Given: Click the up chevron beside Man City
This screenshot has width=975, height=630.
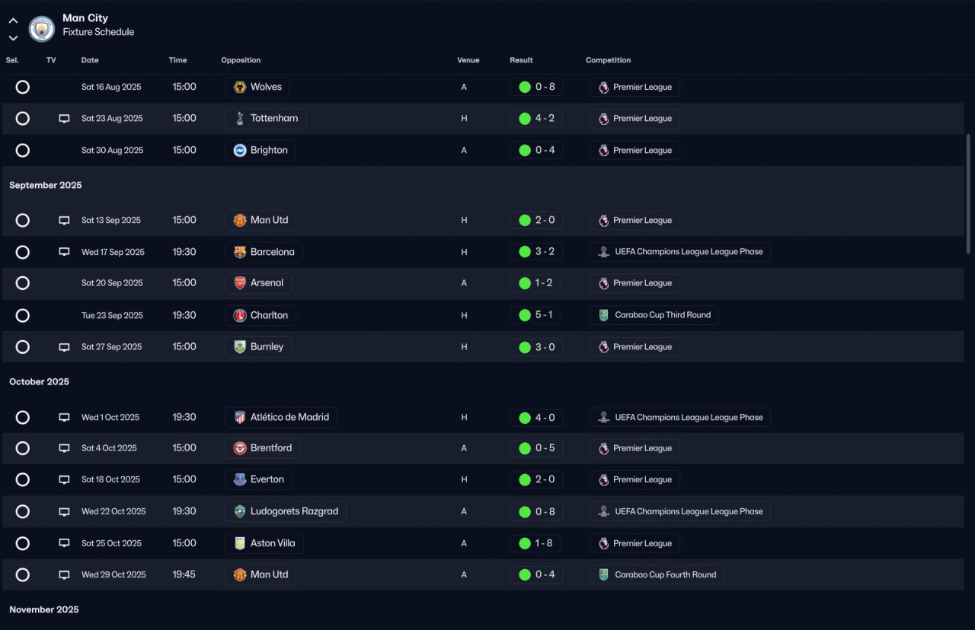Looking at the screenshot, I should pos(13,21).
